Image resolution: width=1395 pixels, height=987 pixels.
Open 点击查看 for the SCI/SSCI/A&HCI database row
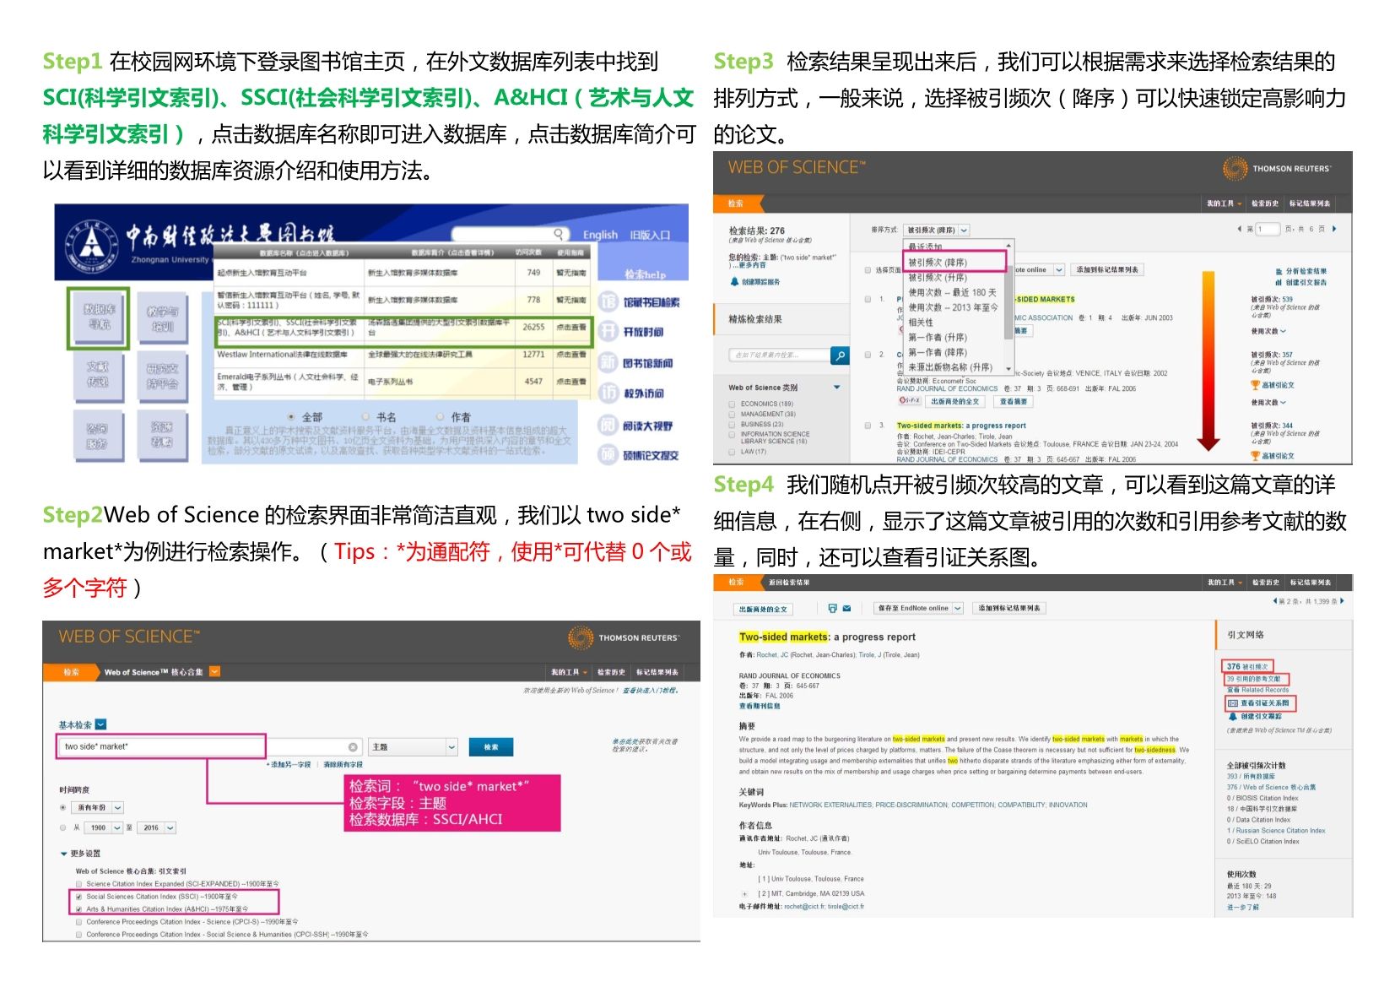571,327
